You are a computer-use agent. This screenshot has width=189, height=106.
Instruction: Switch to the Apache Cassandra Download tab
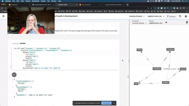(113, 5)
